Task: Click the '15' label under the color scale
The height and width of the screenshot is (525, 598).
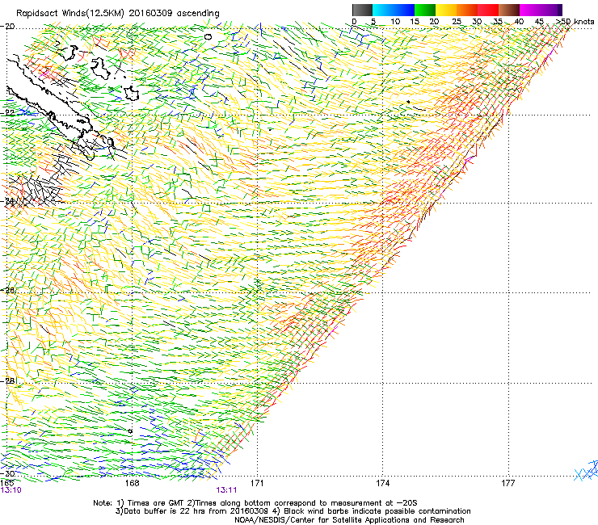Action: (415, 22)
